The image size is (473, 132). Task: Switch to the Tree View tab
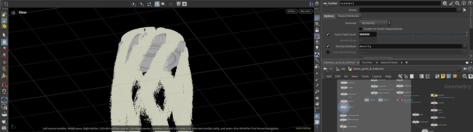367,62
